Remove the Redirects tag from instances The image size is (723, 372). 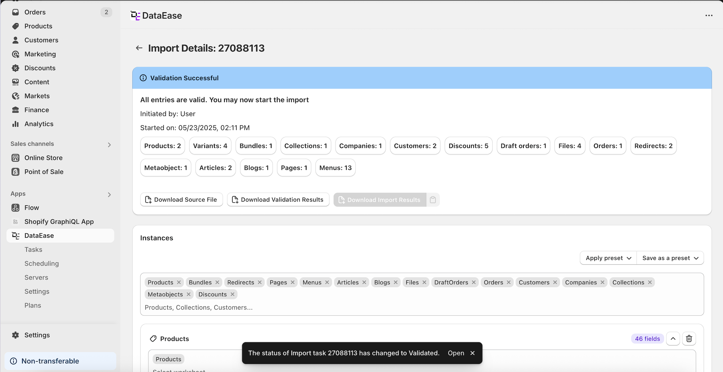260,282
